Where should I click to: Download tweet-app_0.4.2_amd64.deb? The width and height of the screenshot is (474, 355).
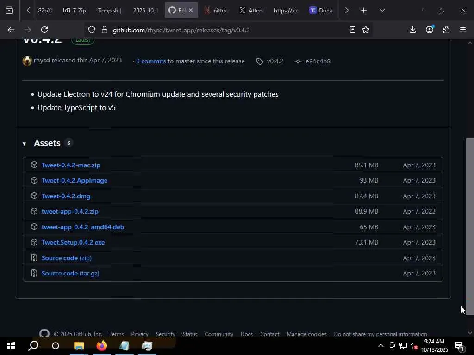click(83, 227)
